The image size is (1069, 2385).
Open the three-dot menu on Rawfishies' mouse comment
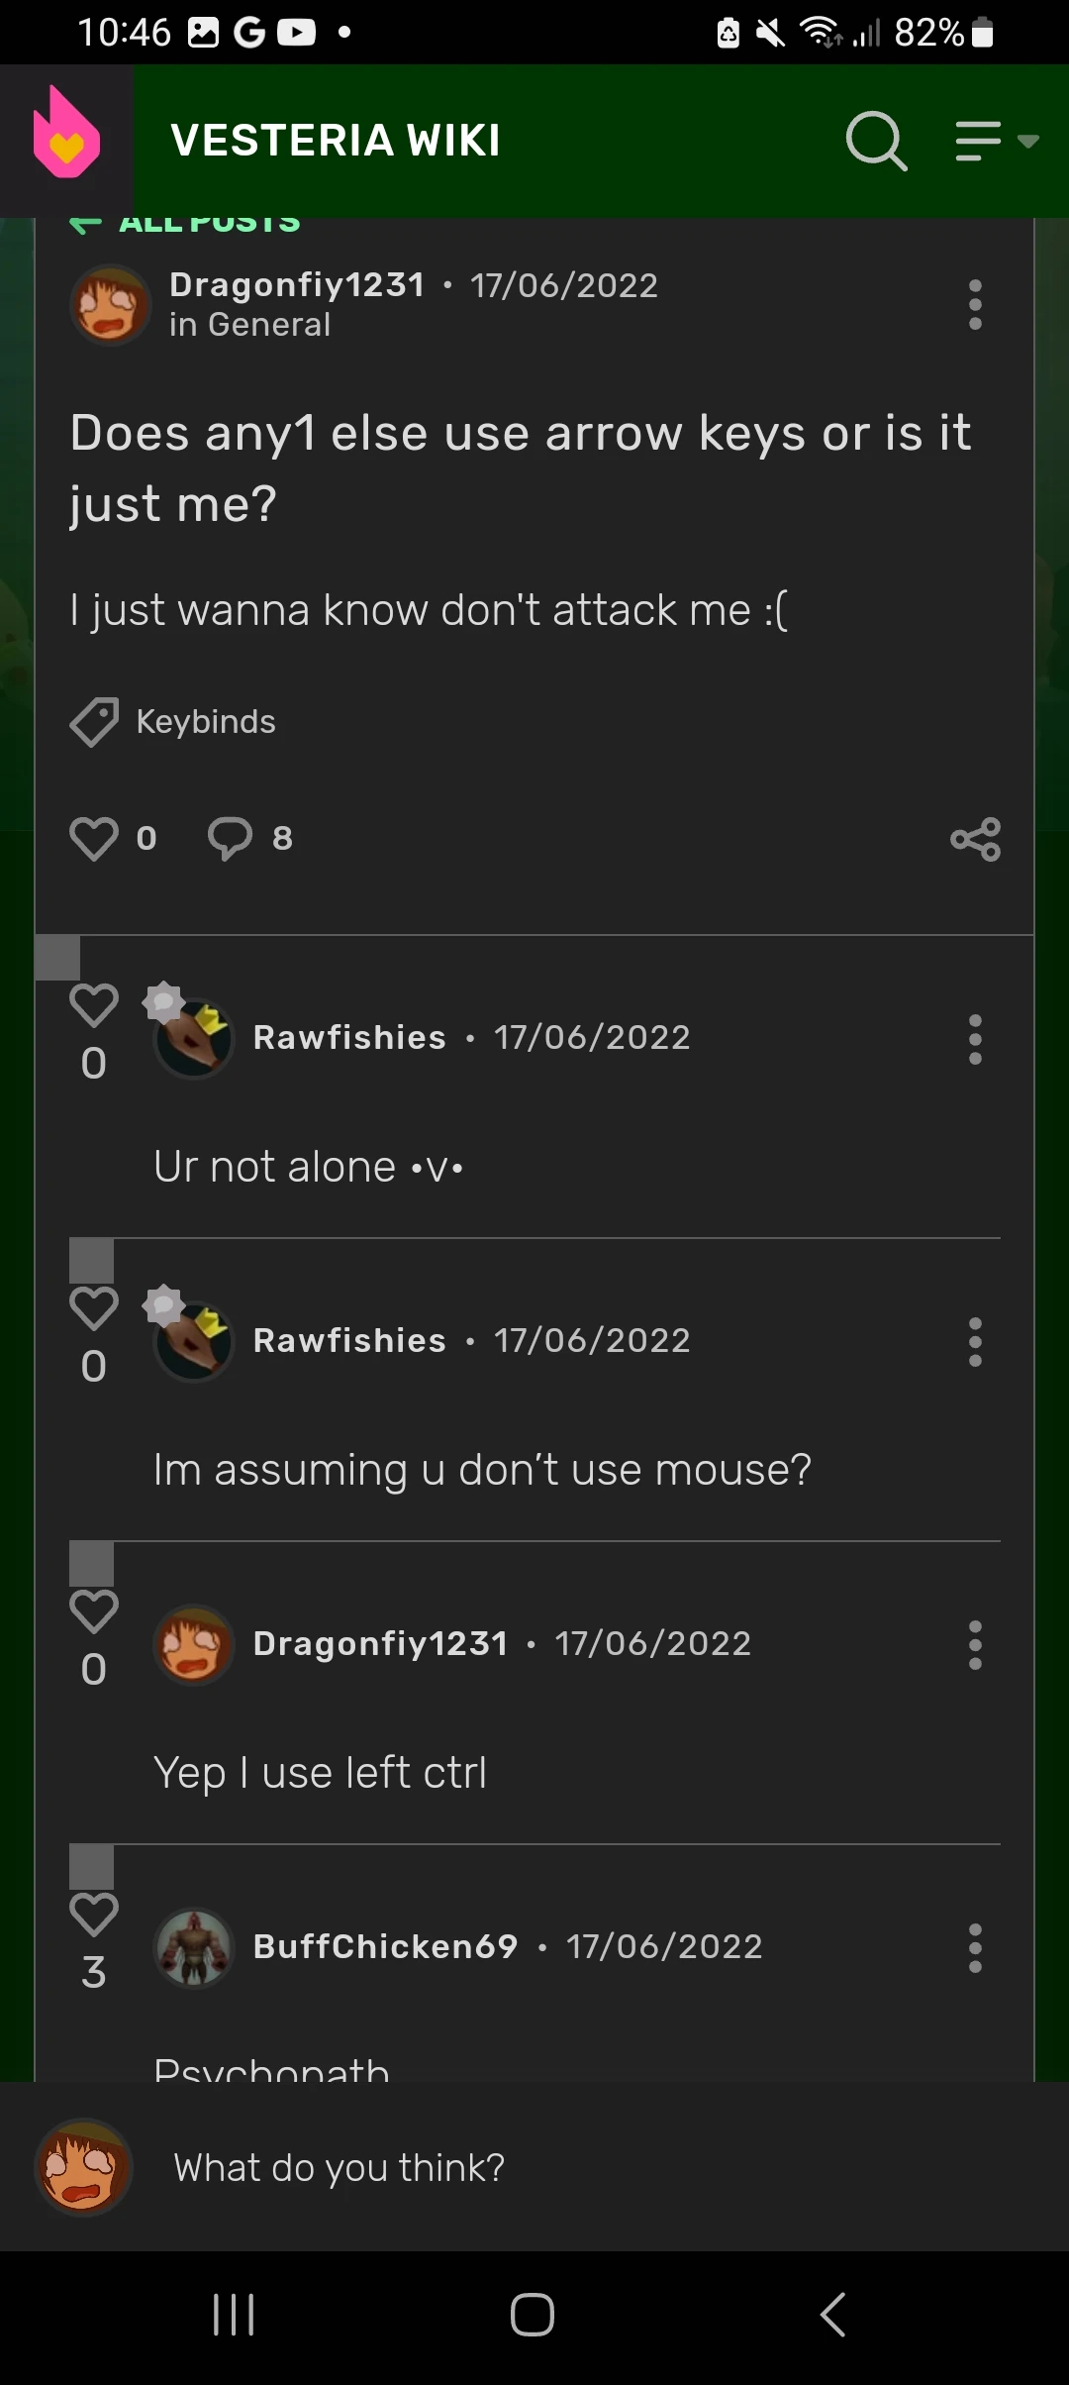[x=975, y=1342]
